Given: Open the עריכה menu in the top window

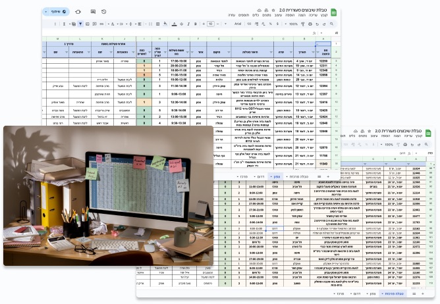Looking at the screenshot, I should 313,15.
